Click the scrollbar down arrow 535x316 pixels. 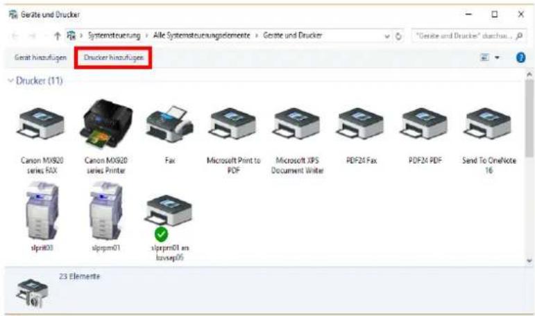click(529, 261)
